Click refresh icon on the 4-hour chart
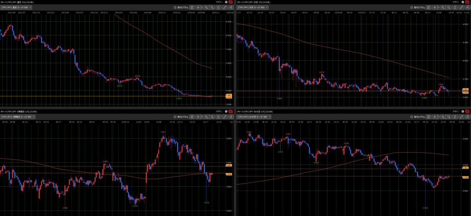 (218, 116)
